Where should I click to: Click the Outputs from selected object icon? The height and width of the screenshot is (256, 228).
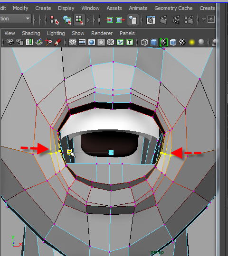pos(120,20)
